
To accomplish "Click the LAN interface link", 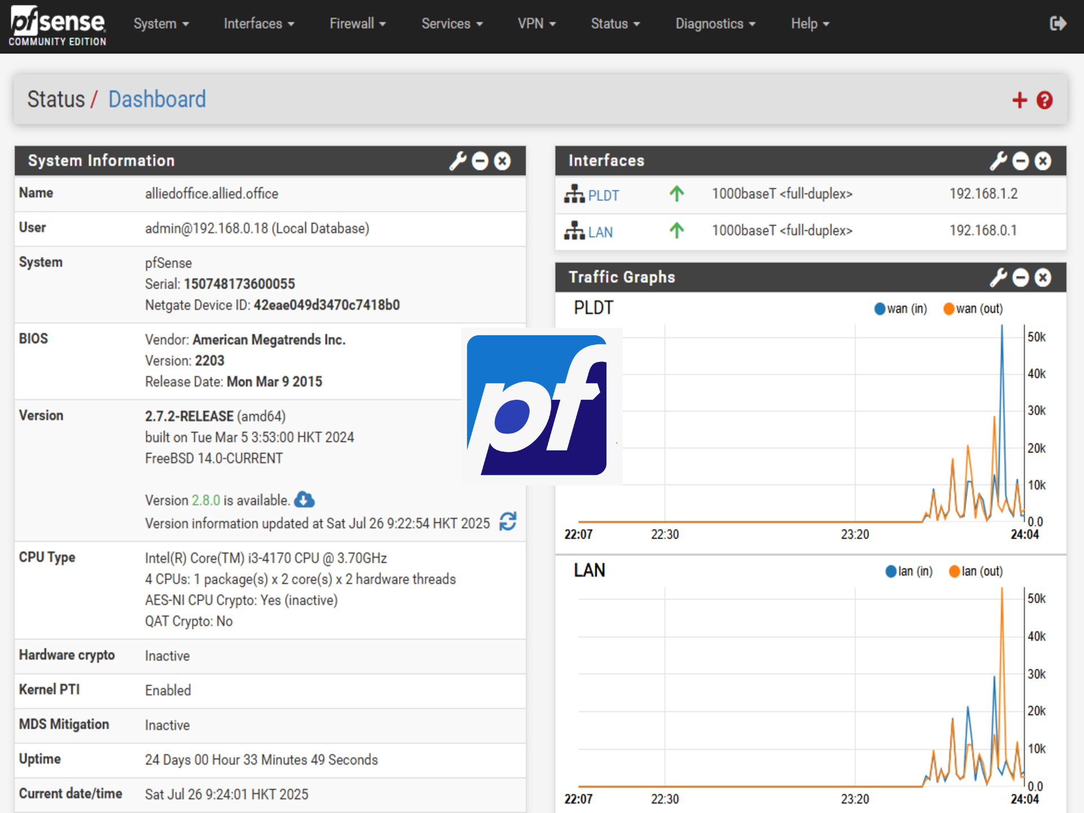I will pos(600,232).
